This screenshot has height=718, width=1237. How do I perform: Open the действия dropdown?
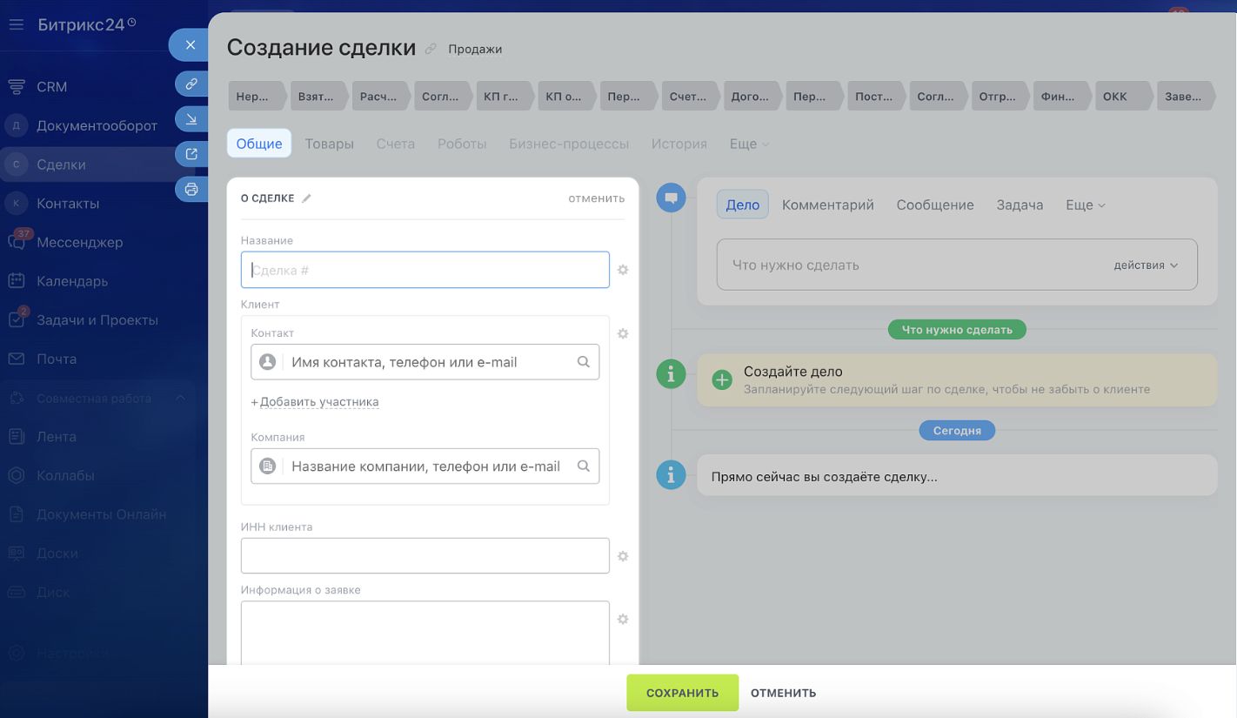pos(1146,265)
